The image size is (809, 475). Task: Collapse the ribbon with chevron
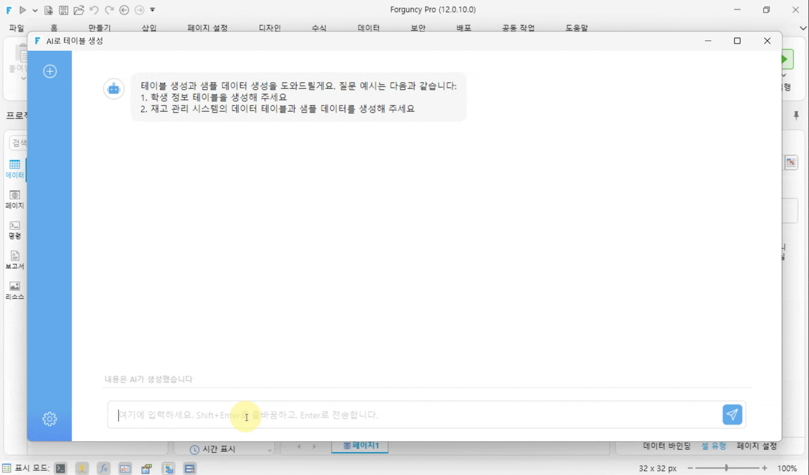(x=802, y=28)
